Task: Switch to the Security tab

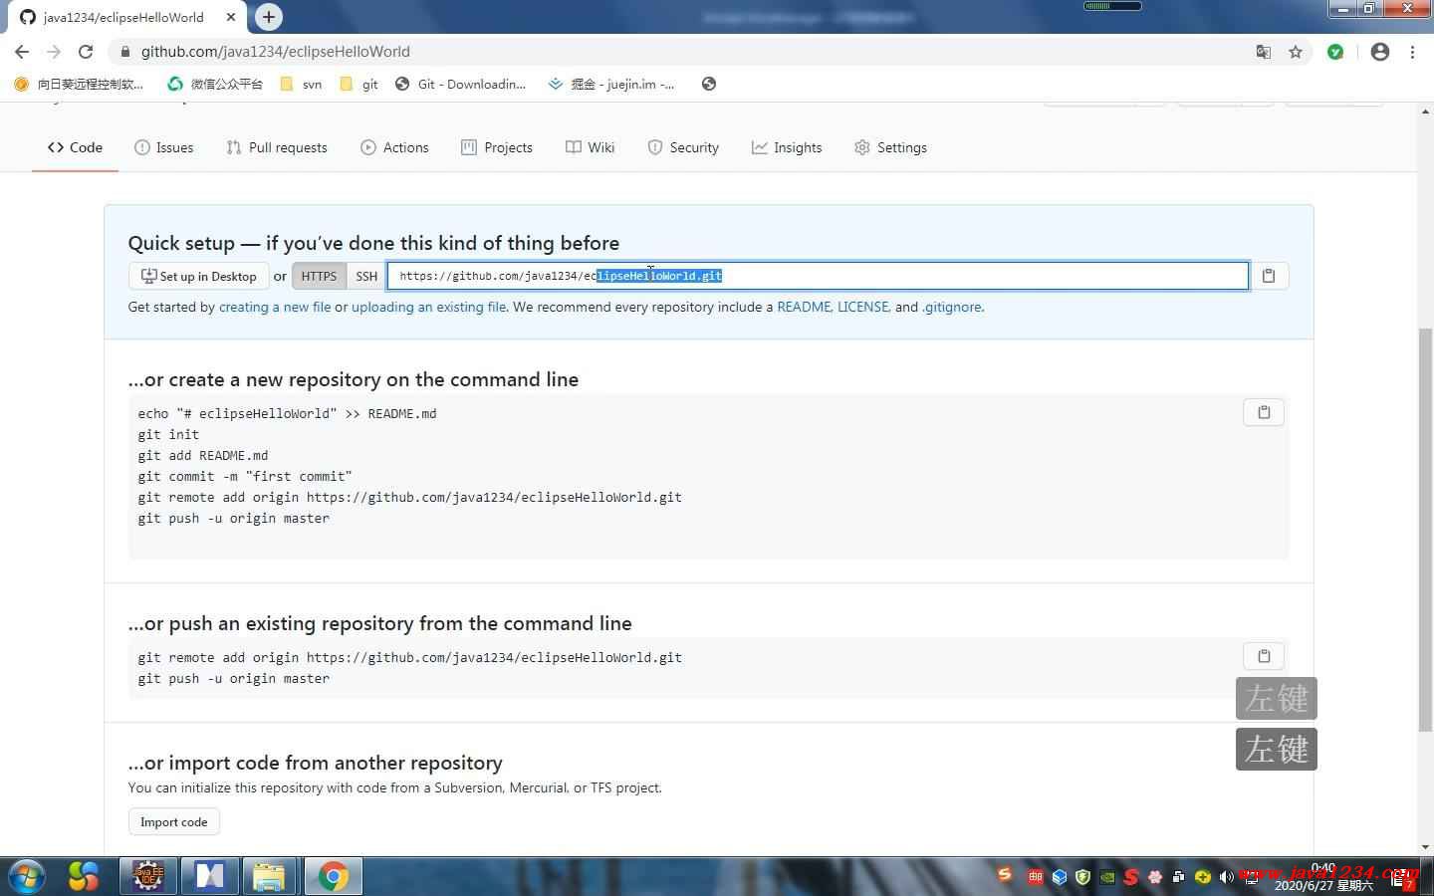Action: [683, 147]
